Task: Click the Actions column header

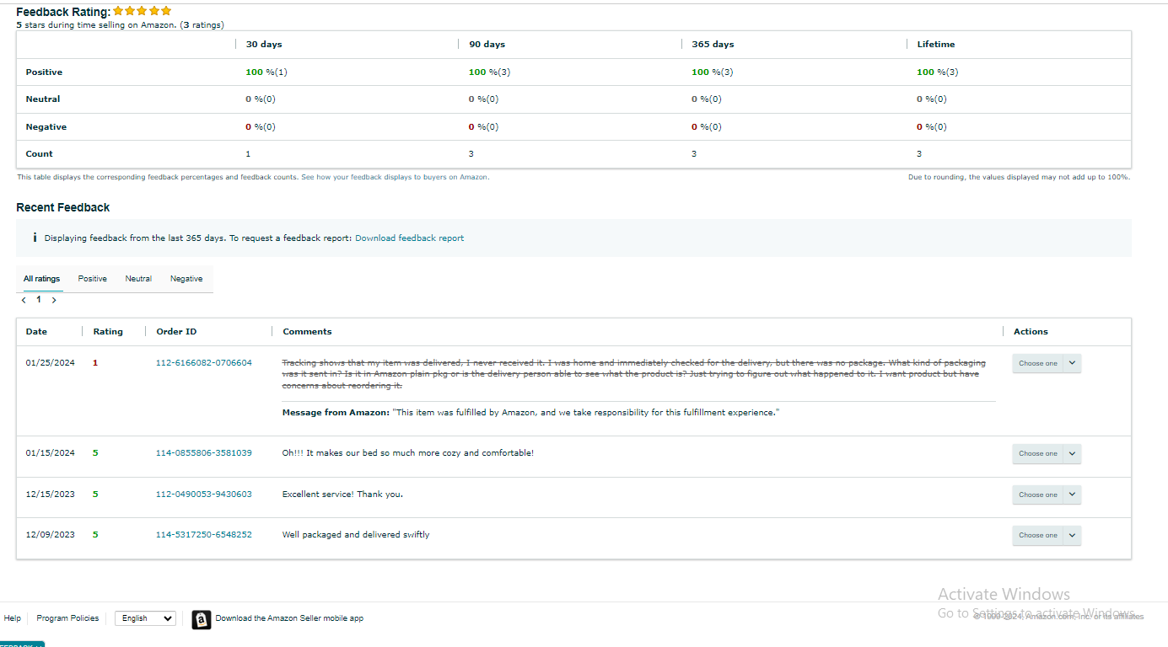Action: point(1031,332)
